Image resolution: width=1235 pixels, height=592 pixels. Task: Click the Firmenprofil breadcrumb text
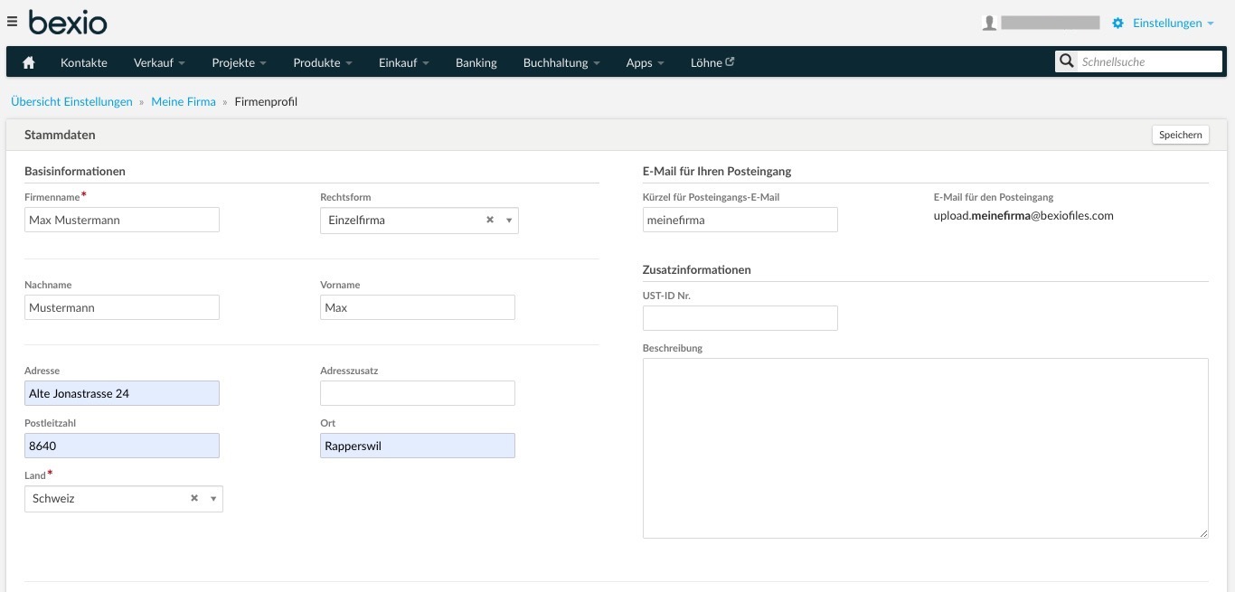point(266,101)
